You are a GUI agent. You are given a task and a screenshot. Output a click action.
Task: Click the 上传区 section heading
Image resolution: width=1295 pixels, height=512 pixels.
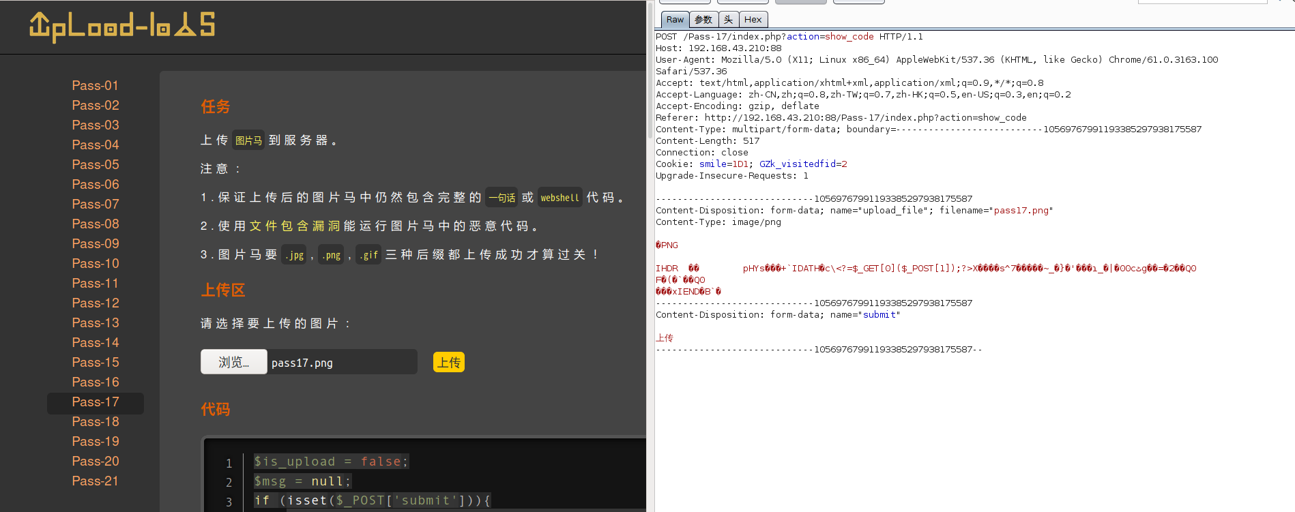223,290
